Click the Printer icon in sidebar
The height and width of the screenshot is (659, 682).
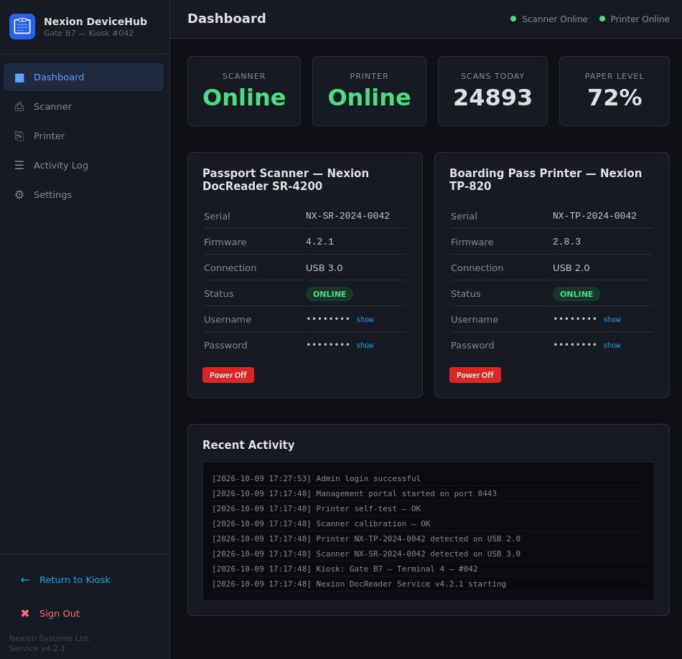click(19, 136)
